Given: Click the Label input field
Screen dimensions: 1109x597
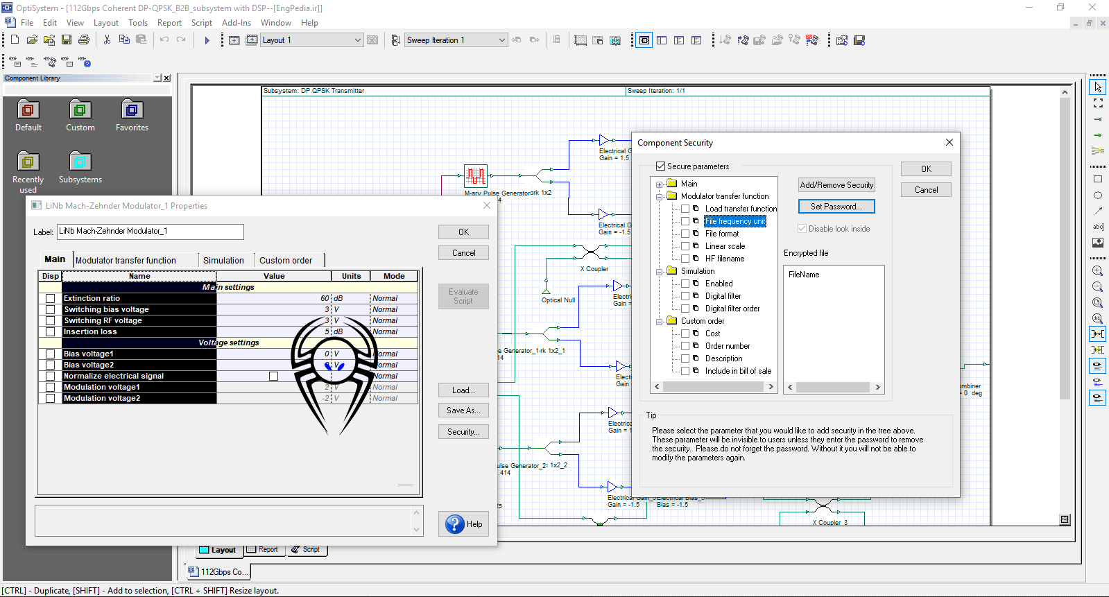Looking at the screenshot, I should (x=150, y=232).
